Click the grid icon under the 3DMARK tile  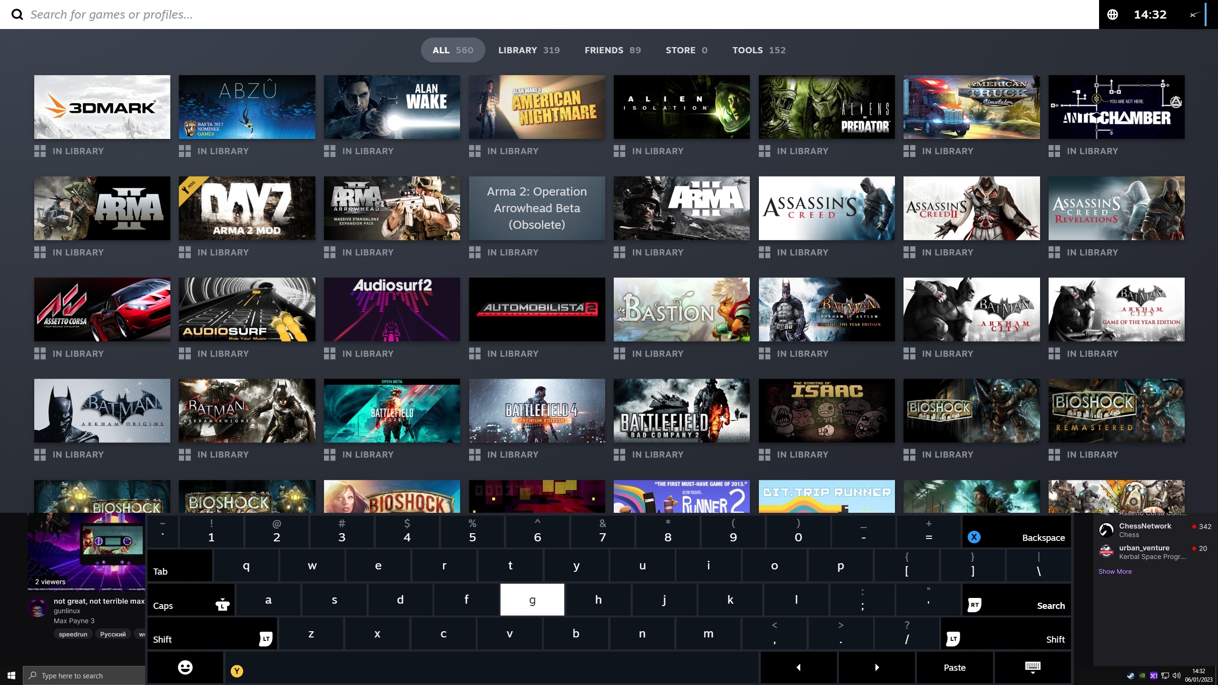(39, 151)
